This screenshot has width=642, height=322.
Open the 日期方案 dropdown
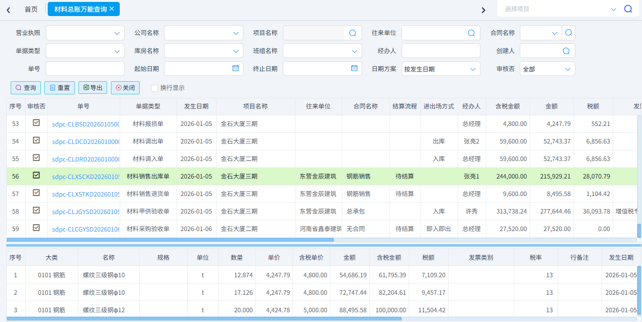click(473, 69)
